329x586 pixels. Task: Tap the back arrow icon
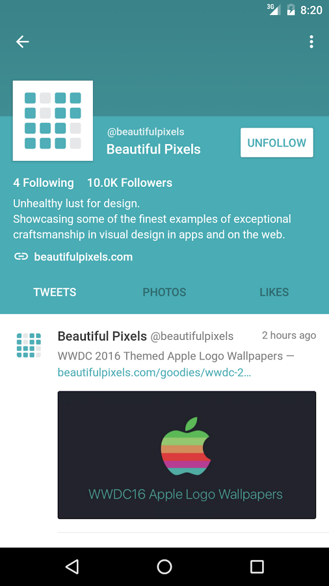(x=22, y=42)
